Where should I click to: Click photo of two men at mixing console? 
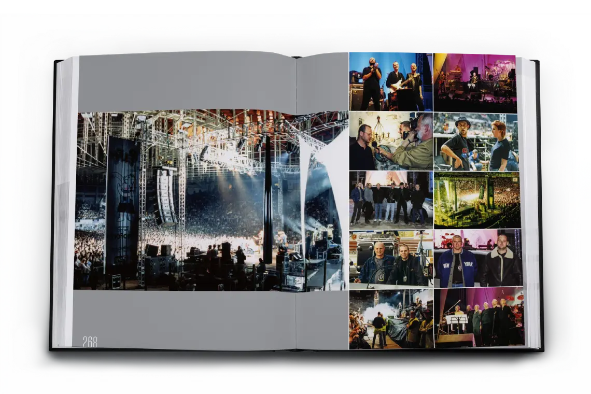click(390, 258)
